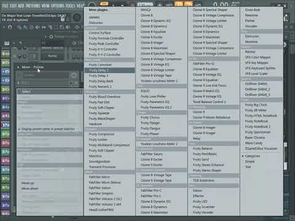Select Fruity Parametric EQ 2 plugin
Viewport: 295px width, 221px height.
pos(156,107)
